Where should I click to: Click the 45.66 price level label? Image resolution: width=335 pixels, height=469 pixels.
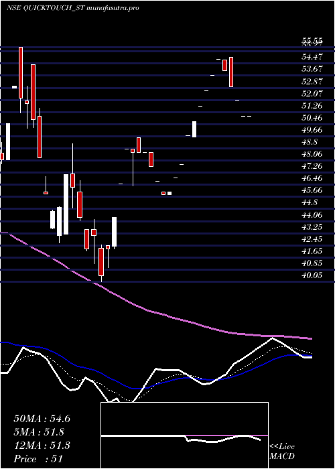312,190
